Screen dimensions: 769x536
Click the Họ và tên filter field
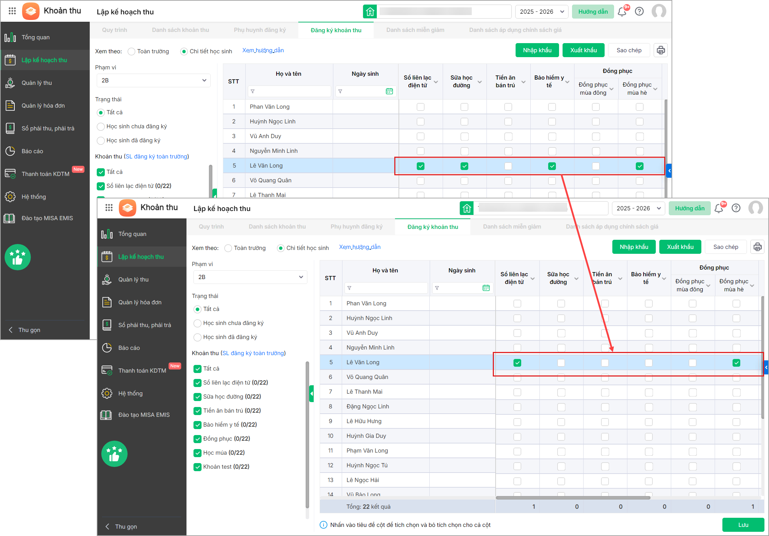pyautogui.click(x=386, y=288)
